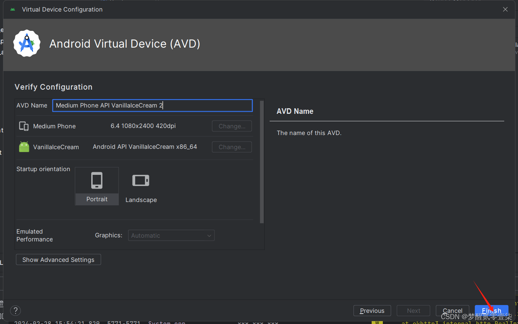Change the Medium Phone hardware profile
The width and height of the screenshot is (518, 324).
tap(232, 126)
